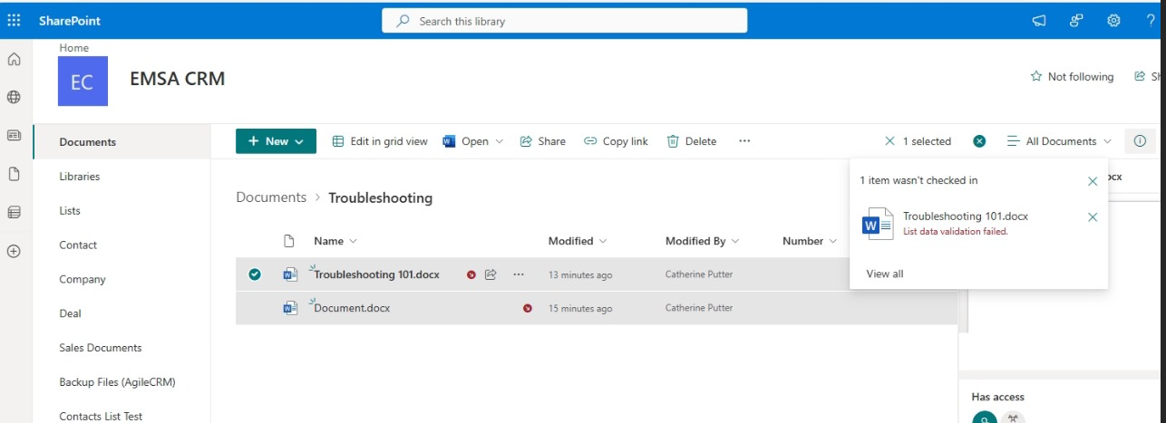Toggle the details pane info icon
1166x423 pixels.
pyautogui.click(x=1141, y=141)
